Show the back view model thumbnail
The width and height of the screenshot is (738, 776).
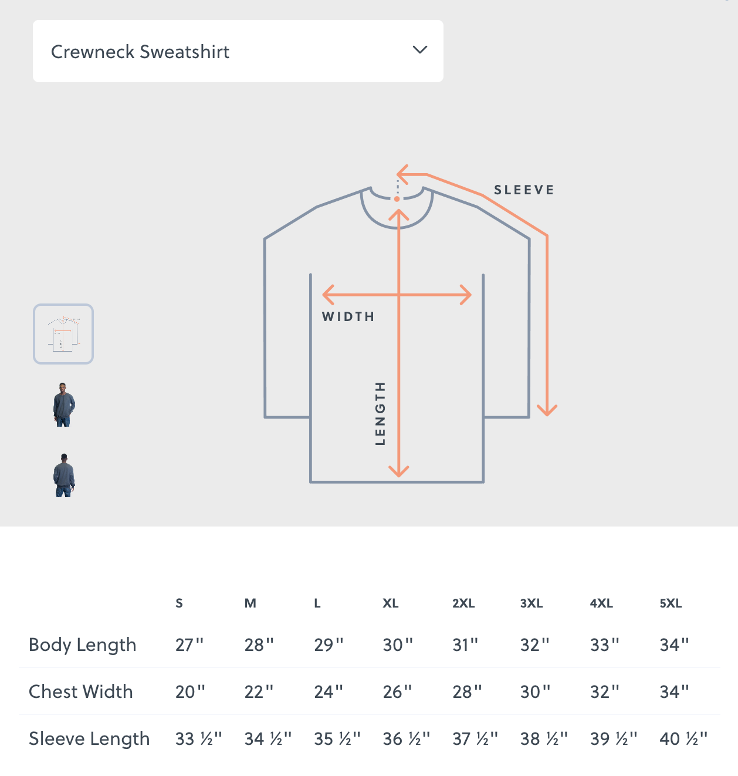pyautogui.click(x=64, y=475)
